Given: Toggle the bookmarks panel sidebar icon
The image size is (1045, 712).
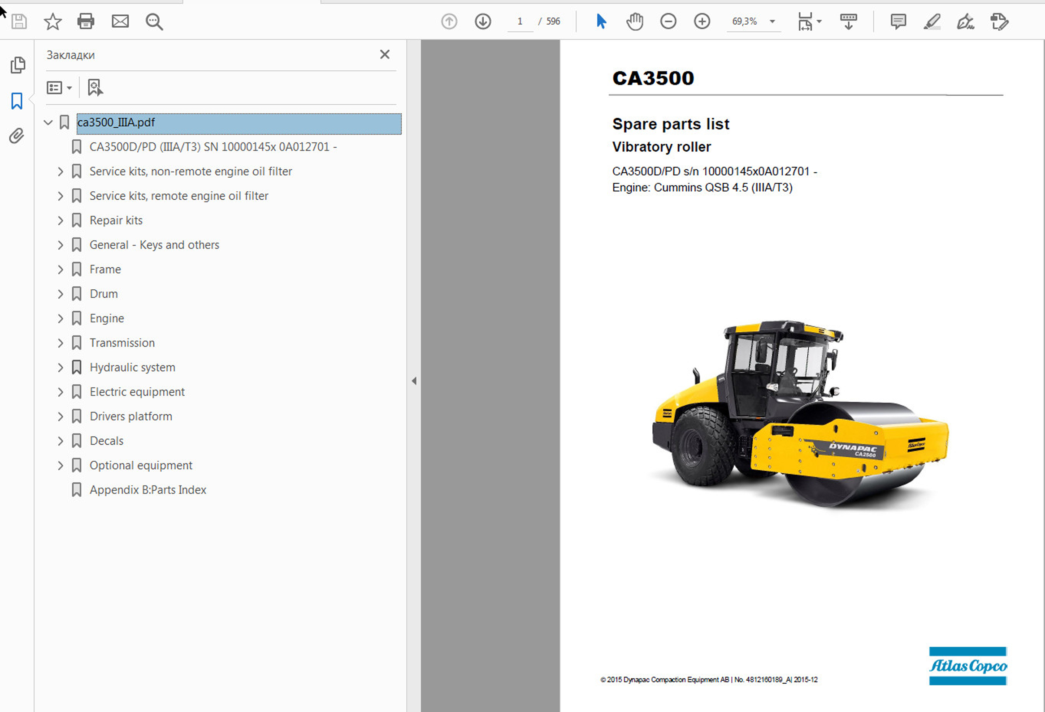Looking at the screenshot, I should click(17, 101).
